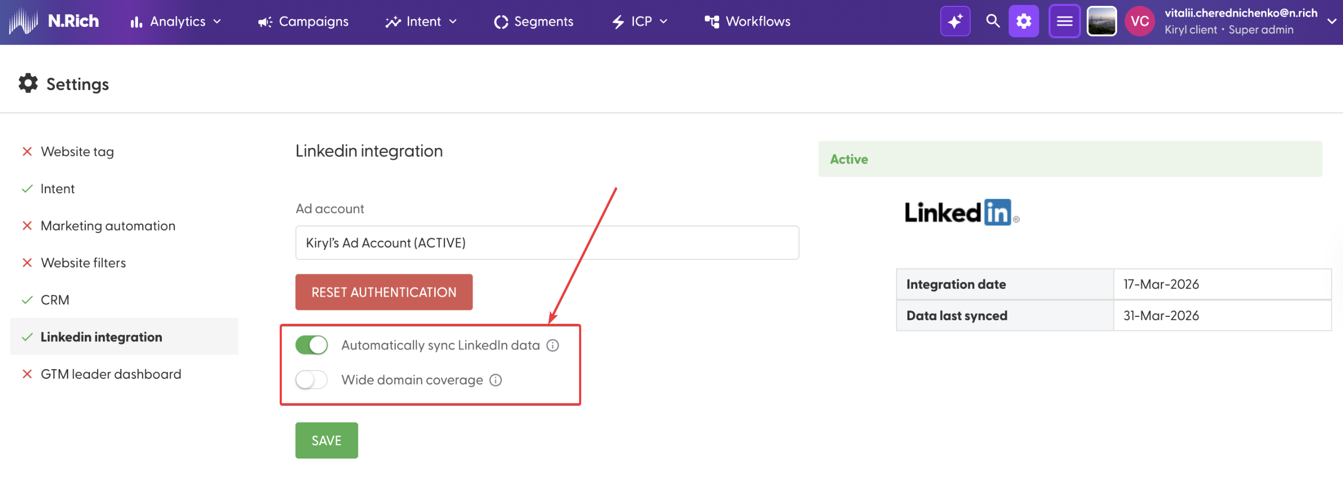Viewport: 1343px width, 482px height.
Task: Click the N.Rich logo
Action: click(54, 21)
